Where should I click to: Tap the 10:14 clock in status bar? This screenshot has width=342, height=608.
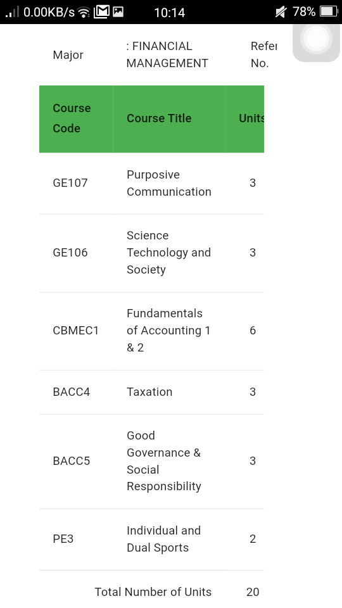[x=170, y=13]
